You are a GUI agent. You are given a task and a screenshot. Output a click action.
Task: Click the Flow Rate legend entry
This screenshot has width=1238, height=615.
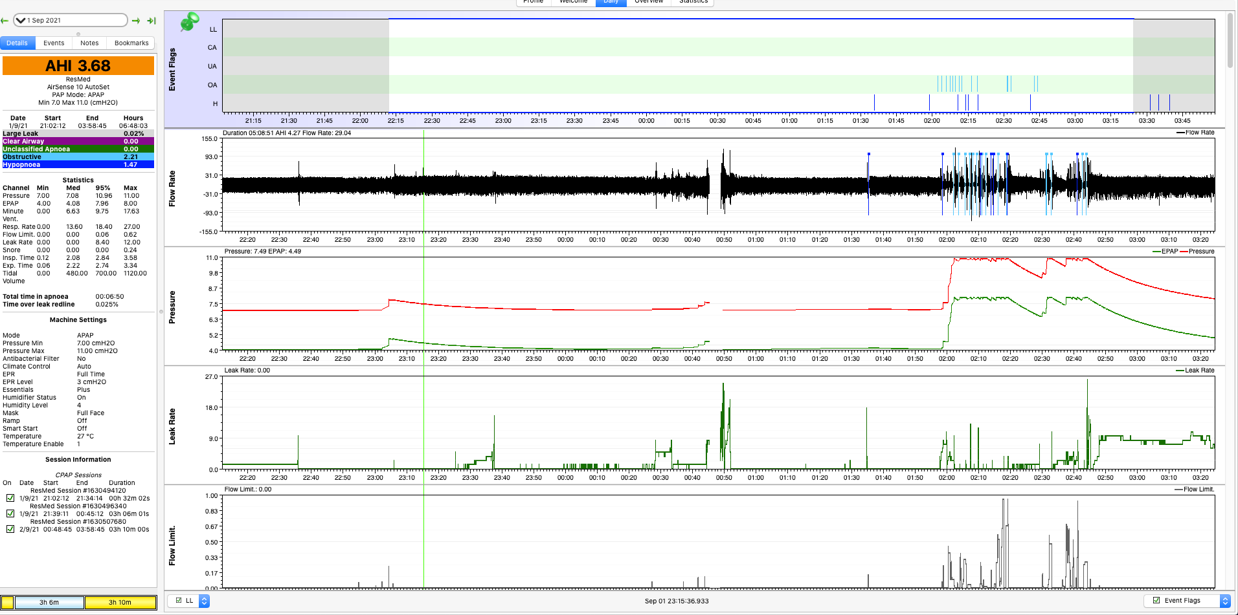pos(1195,133)
